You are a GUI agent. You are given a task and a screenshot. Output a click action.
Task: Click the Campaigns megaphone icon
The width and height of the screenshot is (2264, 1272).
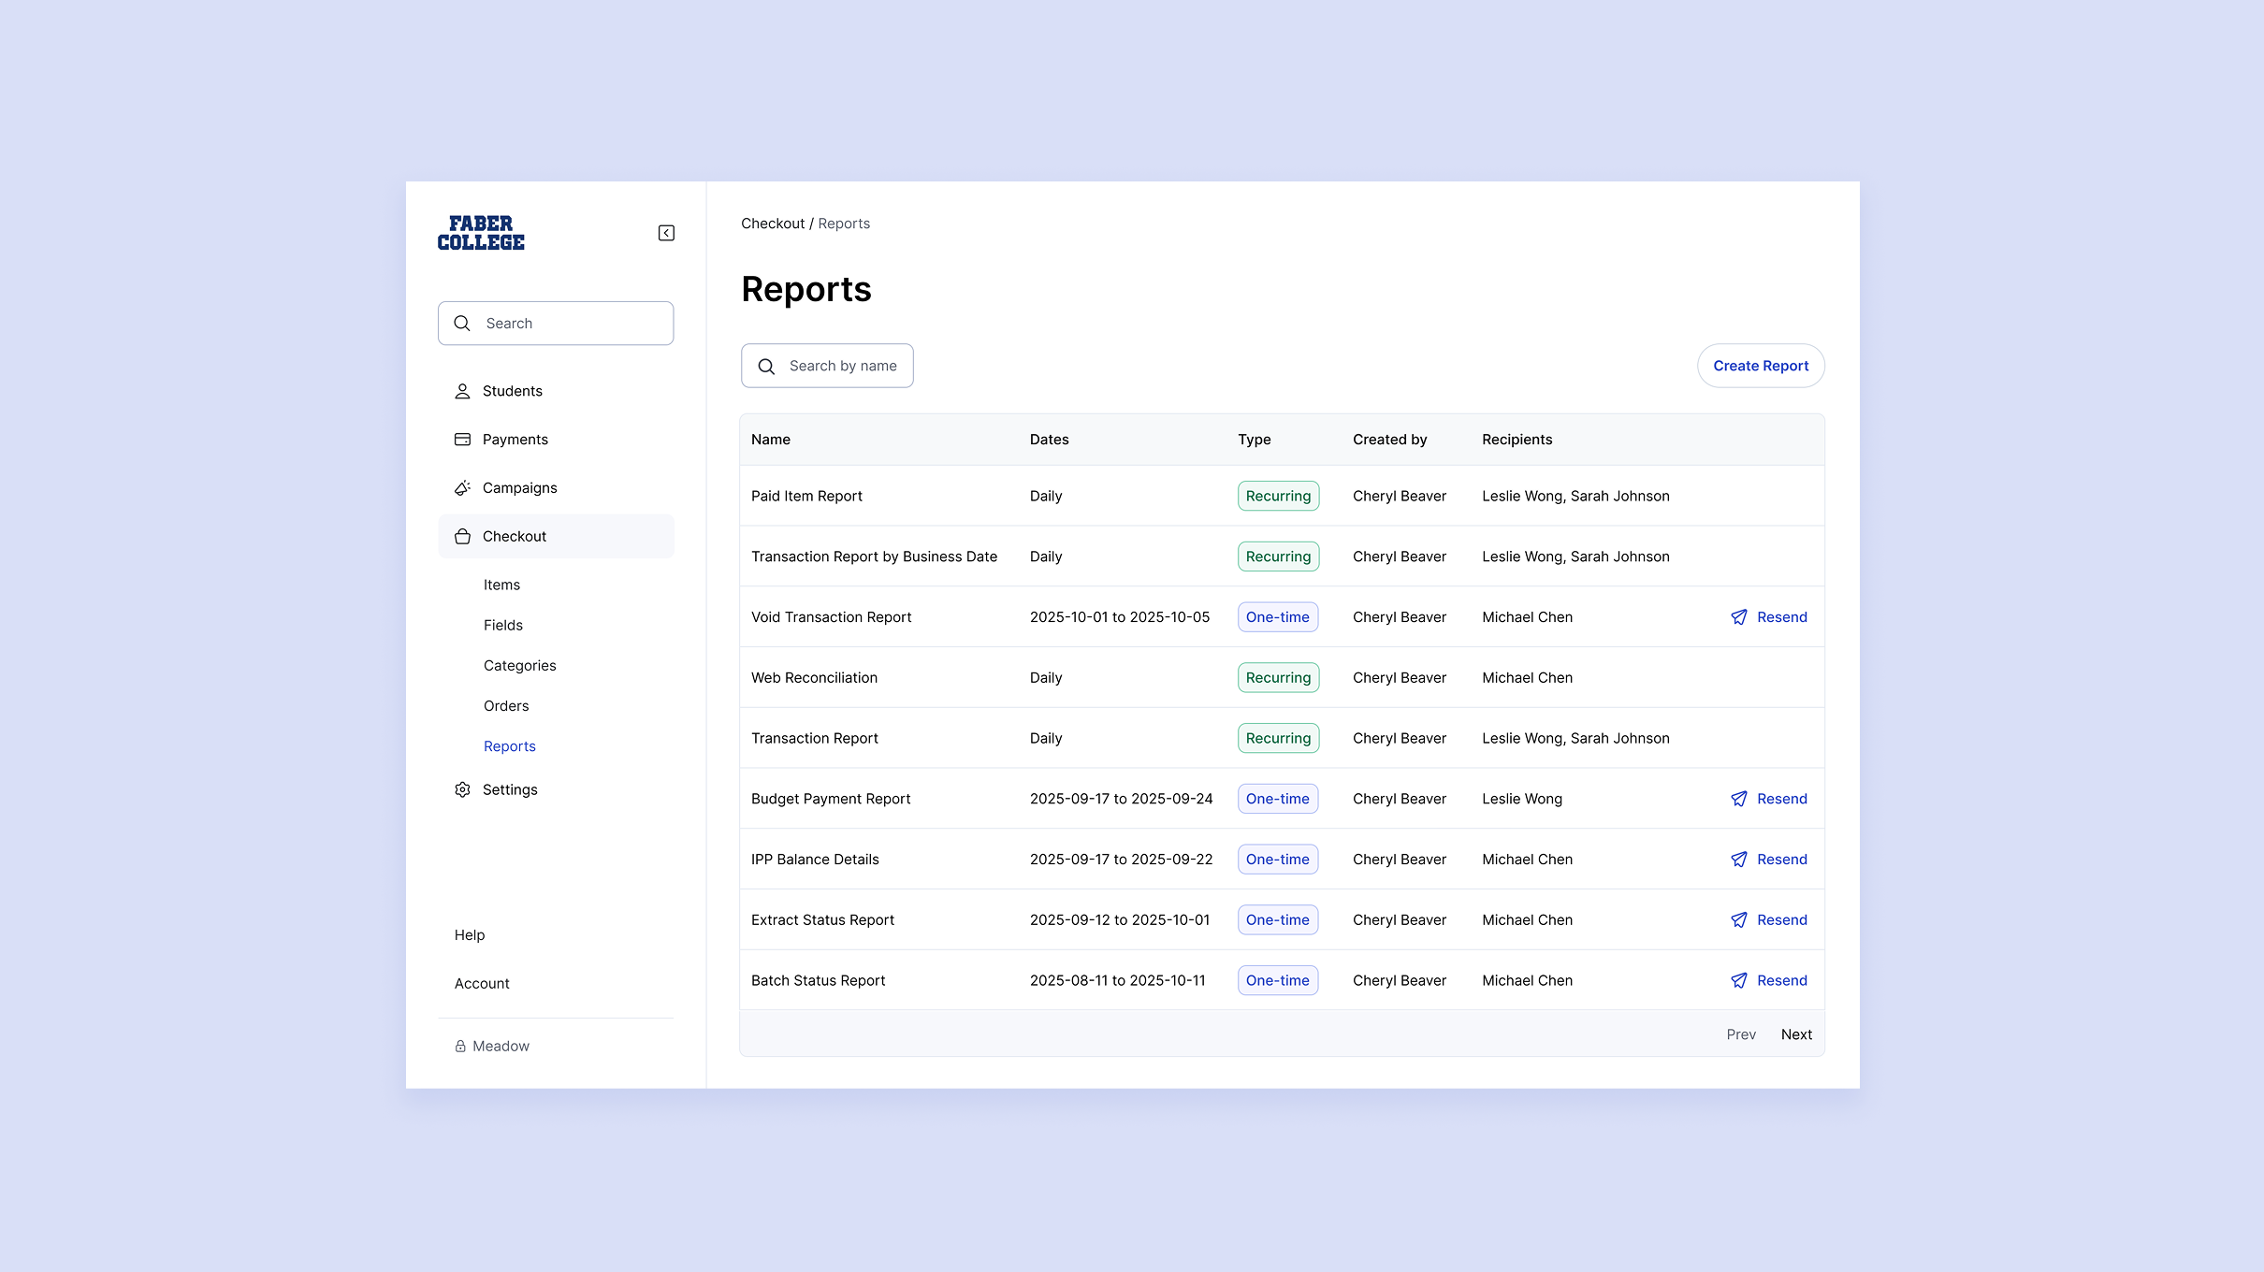coord(462,488)
